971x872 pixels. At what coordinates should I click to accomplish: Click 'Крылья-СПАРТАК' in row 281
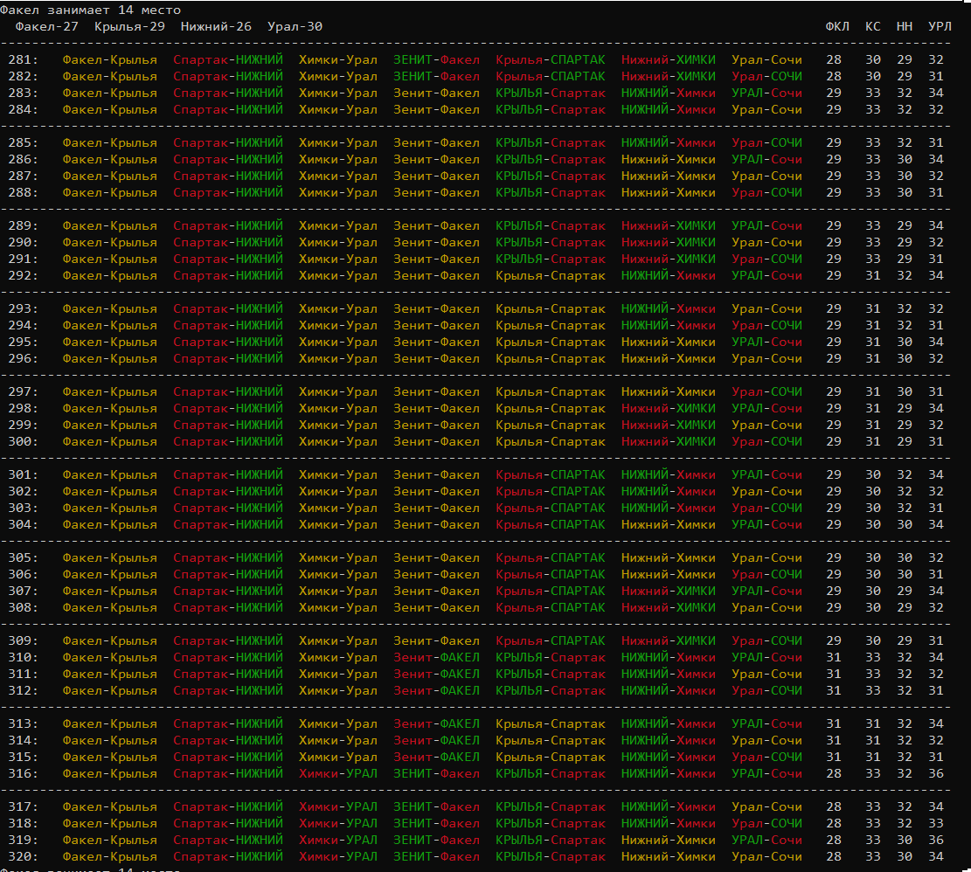point(551,60)
